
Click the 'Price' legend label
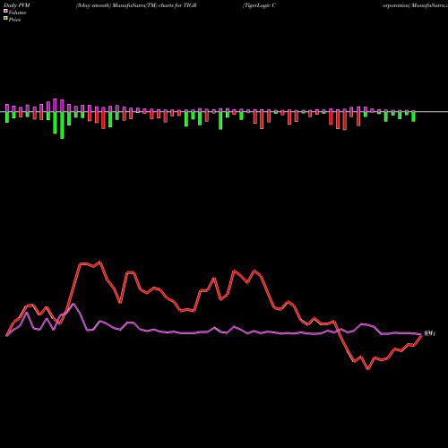14,20
